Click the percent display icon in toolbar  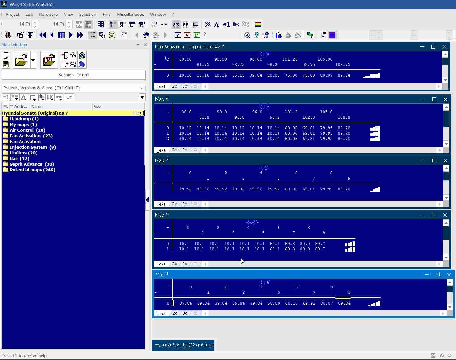pyautogui.click(x=208, y=24)
